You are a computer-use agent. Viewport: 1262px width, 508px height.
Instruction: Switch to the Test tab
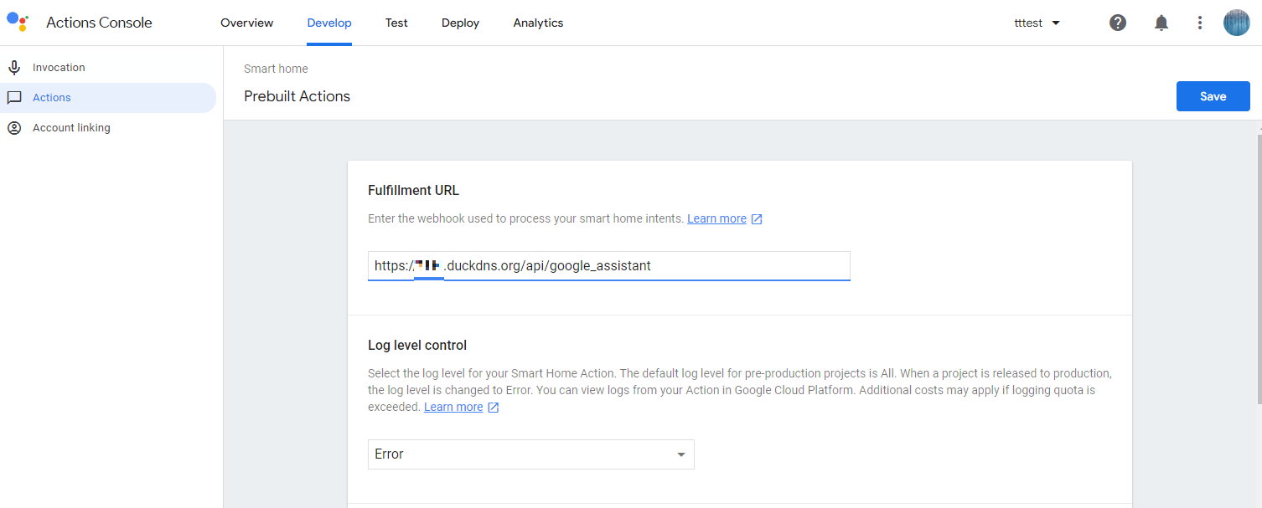tap(396, 23)
